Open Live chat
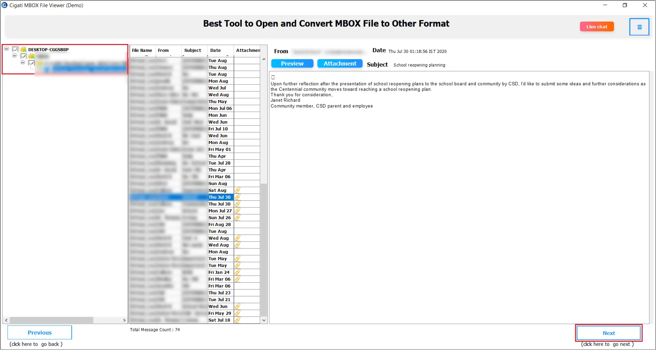Viewport: 656px width, 350px height. click(x=597, y=27)
